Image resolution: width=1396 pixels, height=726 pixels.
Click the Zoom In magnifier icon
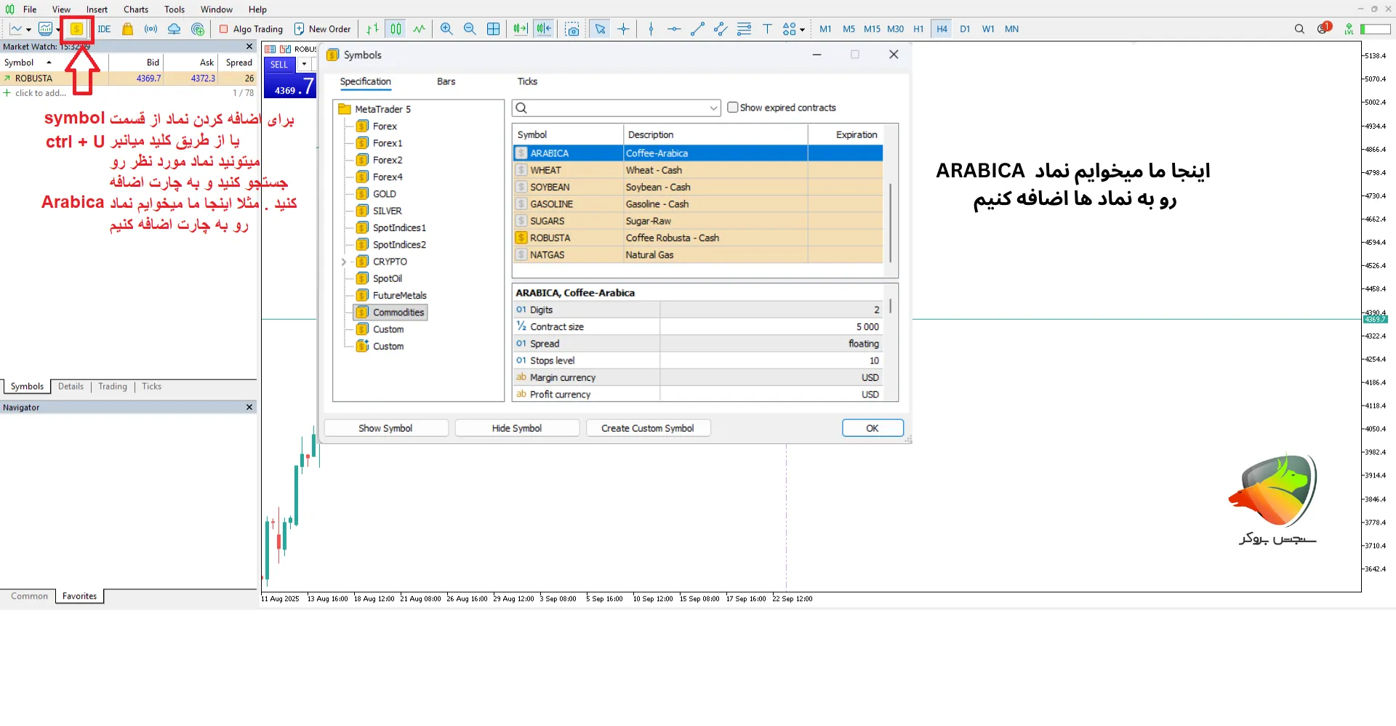446,29
